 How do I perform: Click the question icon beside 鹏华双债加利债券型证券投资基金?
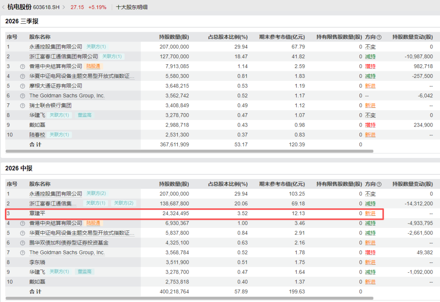22,243
